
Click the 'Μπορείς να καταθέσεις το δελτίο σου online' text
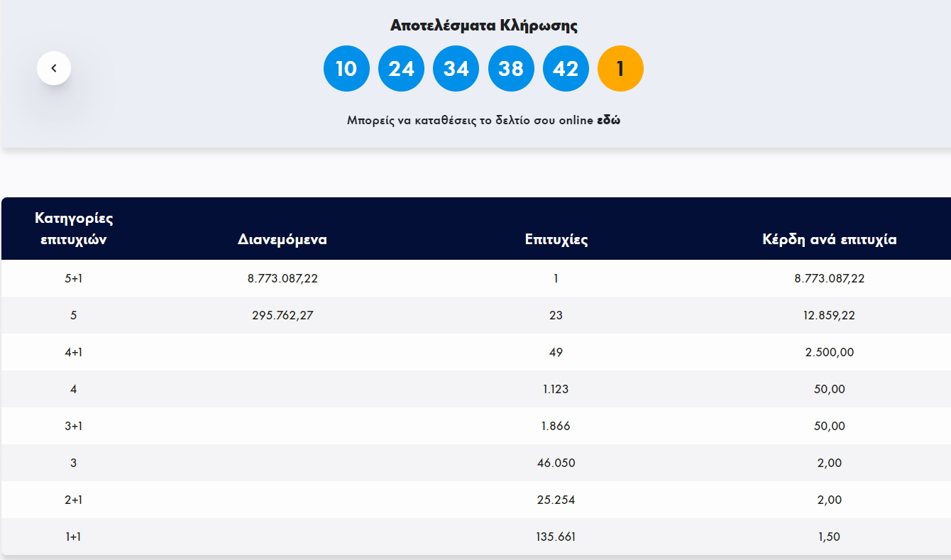(471, 120)
